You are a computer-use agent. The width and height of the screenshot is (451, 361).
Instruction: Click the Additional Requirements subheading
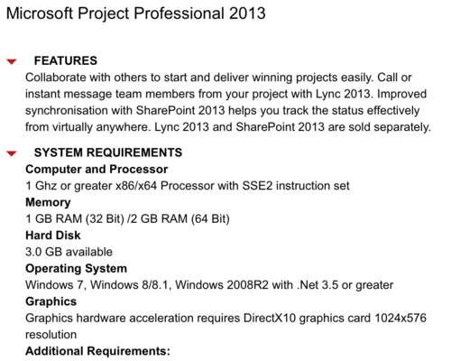pos(98,351)
